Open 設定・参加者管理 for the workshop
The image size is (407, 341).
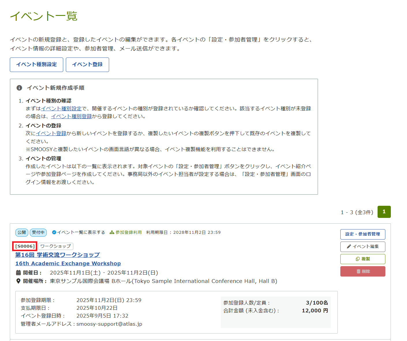(x=363, y=234)
